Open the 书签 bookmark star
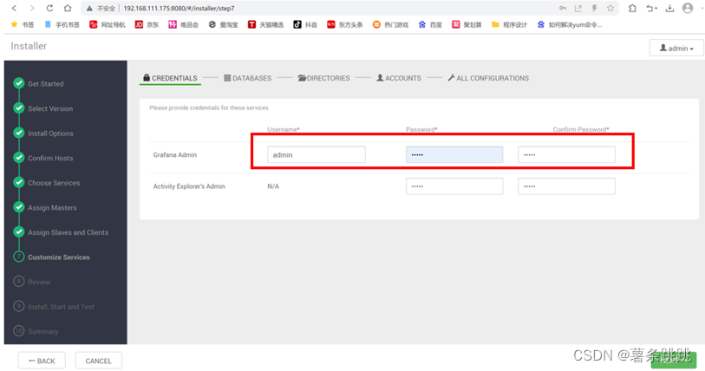The height and width of the screenshot is (371, 705). pos(23,25)
